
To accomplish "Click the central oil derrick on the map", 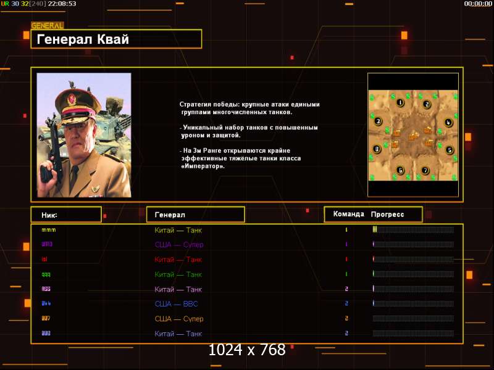I will coord(413,136).
